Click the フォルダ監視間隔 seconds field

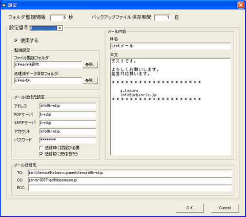[58, 17]
